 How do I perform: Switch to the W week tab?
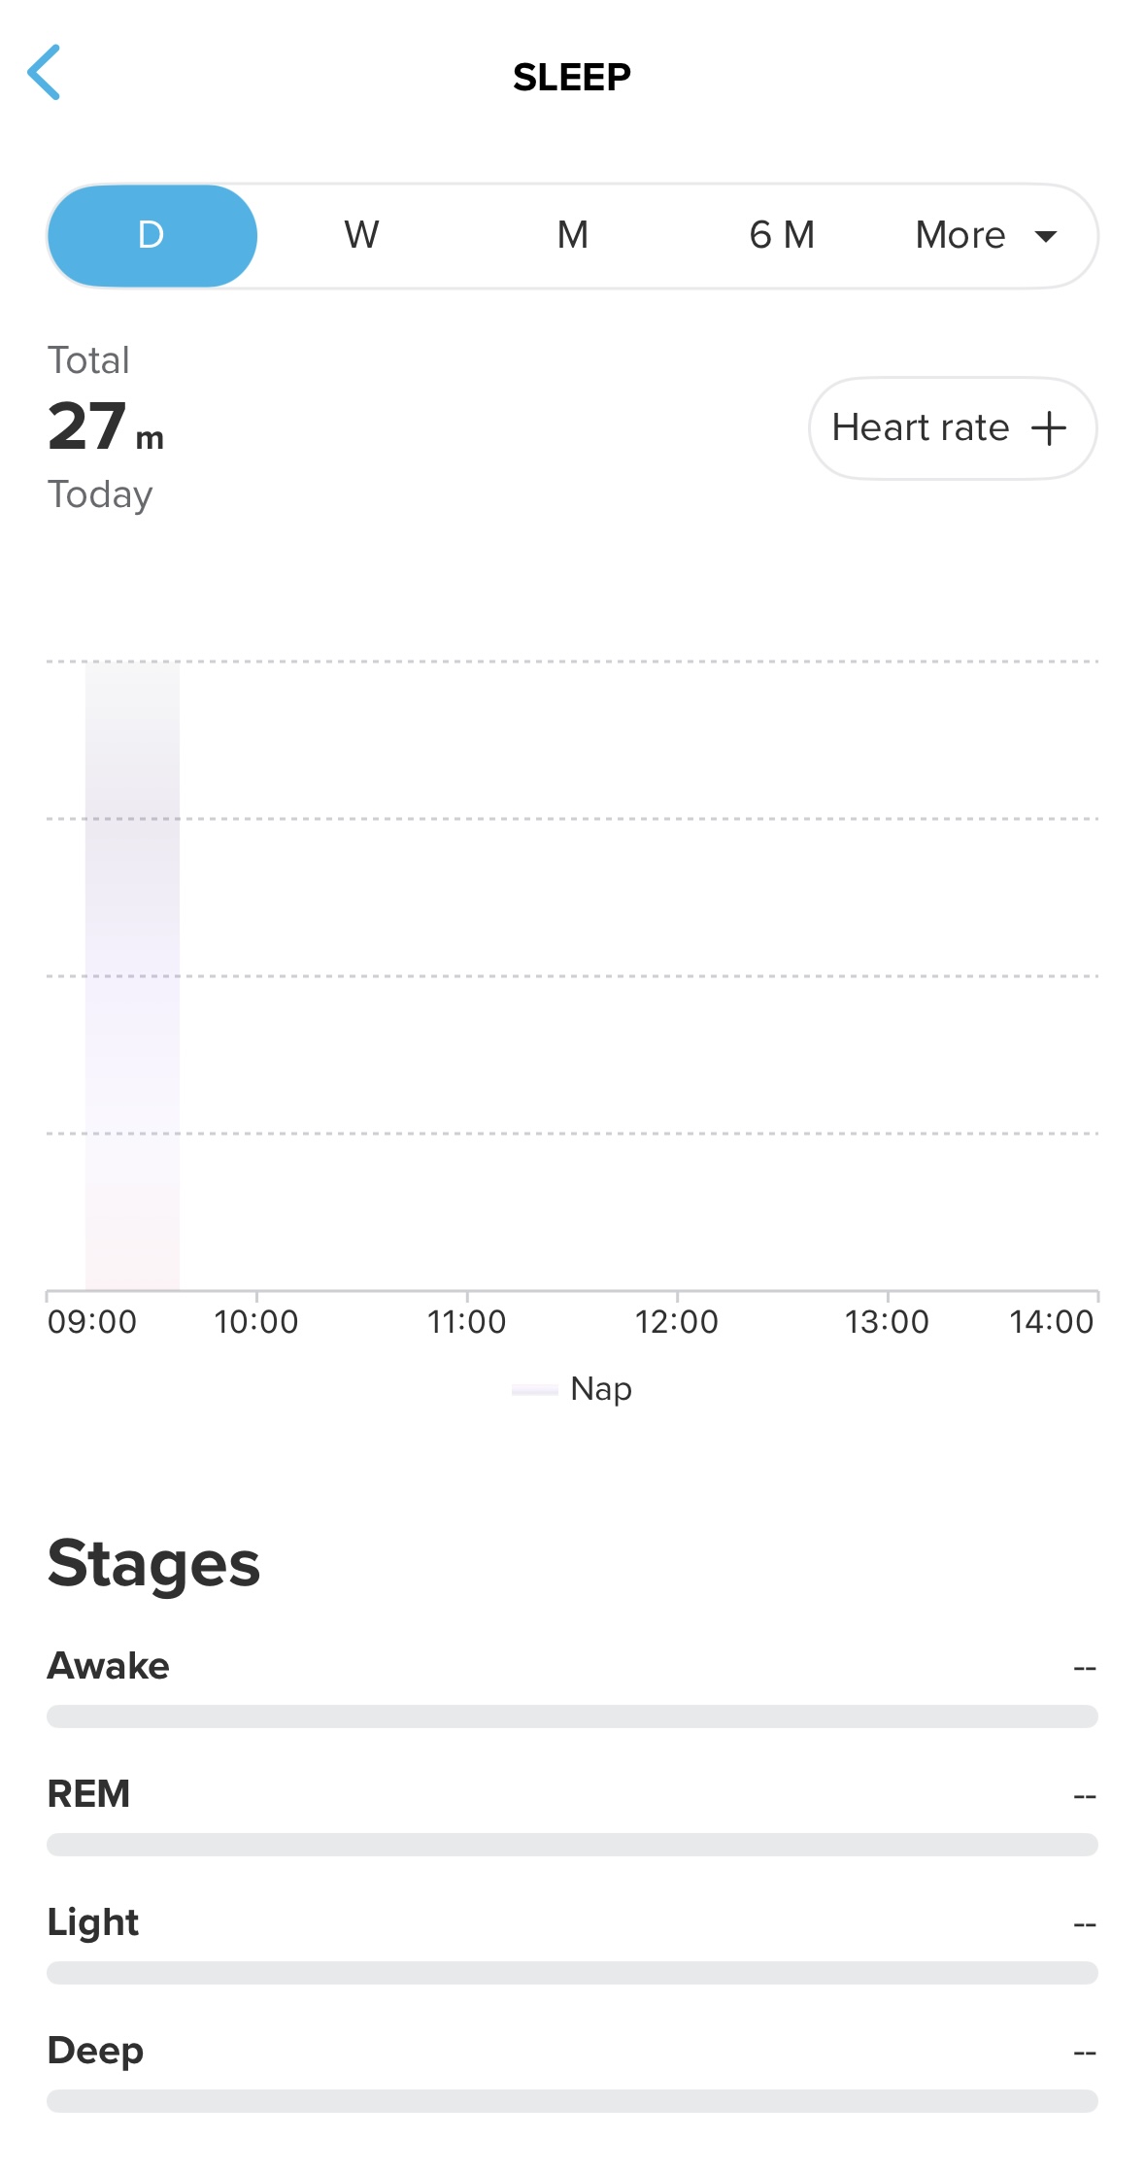point(361,236)
